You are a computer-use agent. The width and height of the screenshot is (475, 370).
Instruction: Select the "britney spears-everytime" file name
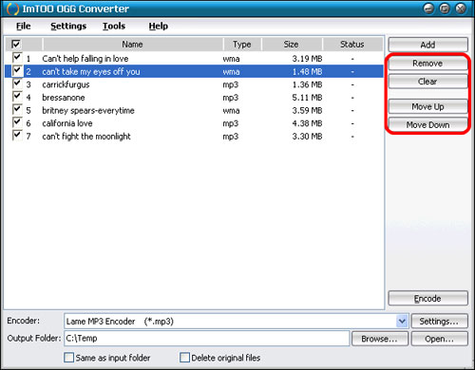point(88,110)
